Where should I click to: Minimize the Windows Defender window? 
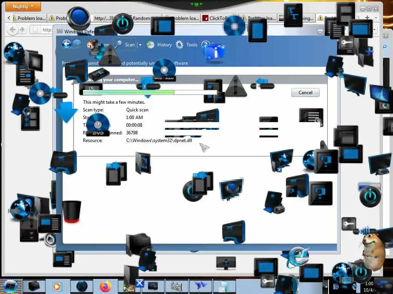[x=320, y=32]
